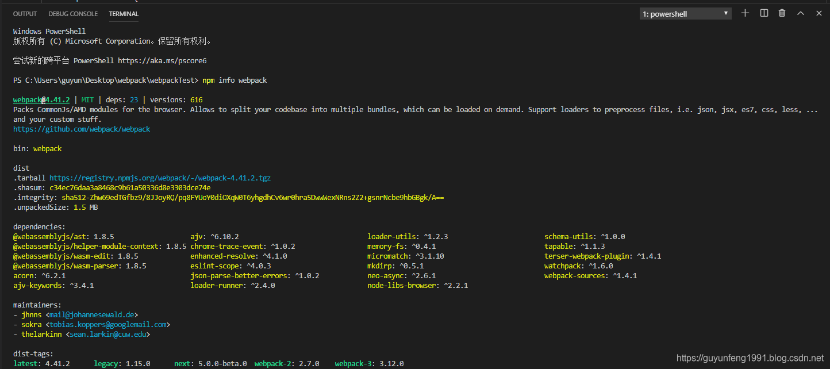Select the TERMINAL tab
Screen dimensions: 830x369
[124, 14]
